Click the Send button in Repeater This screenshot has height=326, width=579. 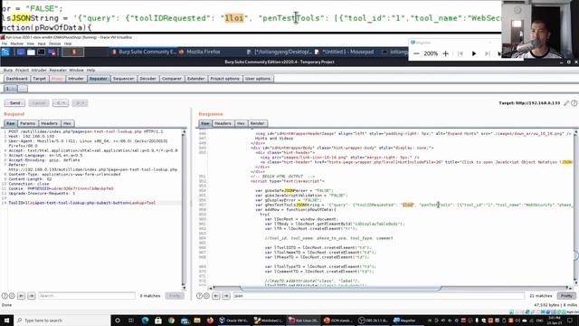[x=14, y=102]
